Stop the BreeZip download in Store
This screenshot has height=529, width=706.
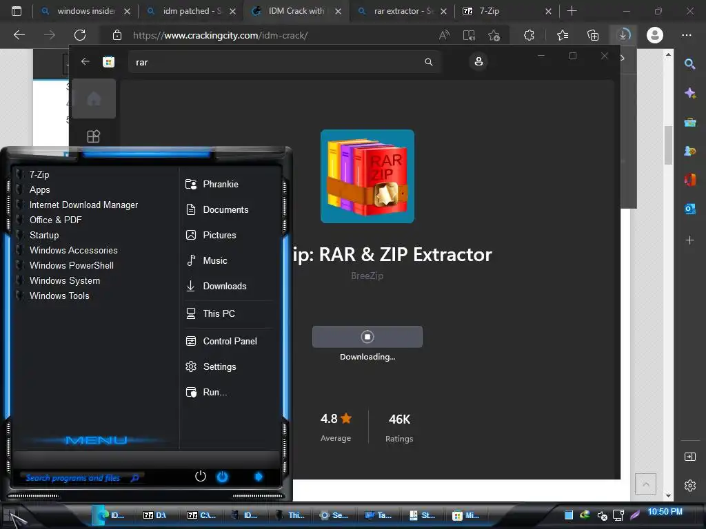coord(367,336)
